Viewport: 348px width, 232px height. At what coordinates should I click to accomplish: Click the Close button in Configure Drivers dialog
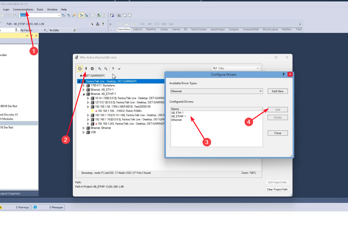tap(278, 133)
